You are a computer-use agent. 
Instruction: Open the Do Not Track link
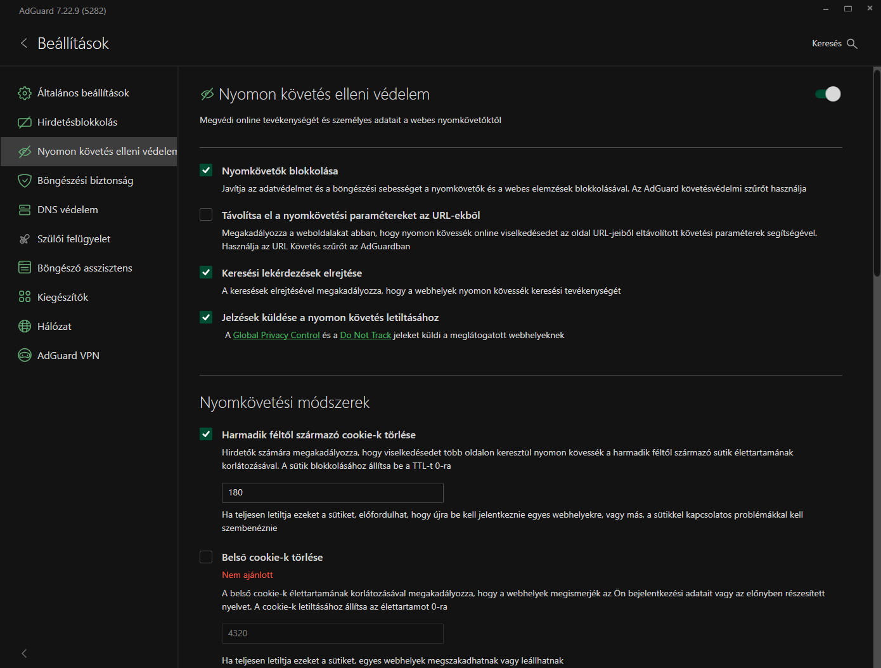[366, 335]
